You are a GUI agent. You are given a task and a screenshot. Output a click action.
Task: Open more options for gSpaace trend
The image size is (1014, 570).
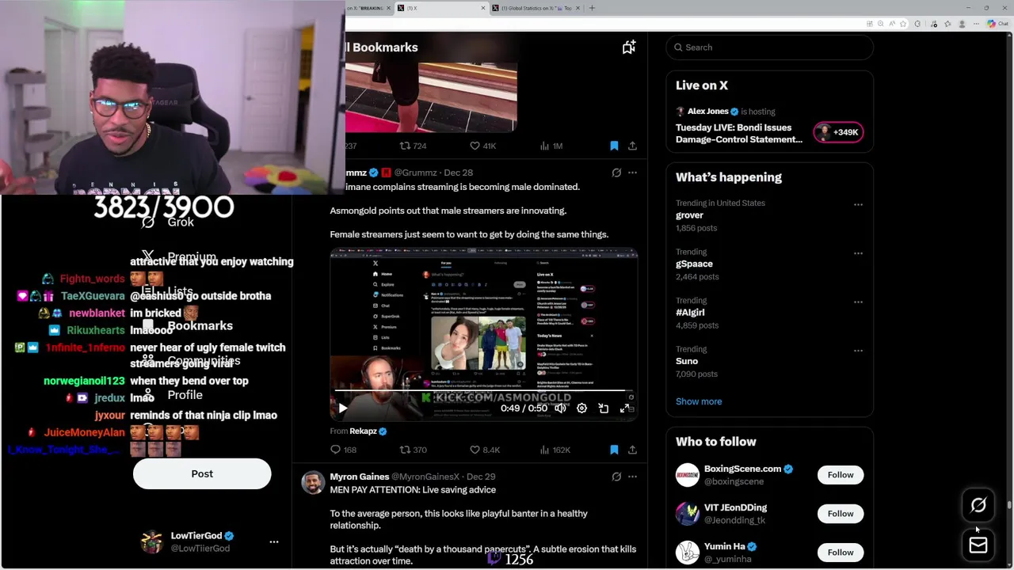tap(858, 253)
